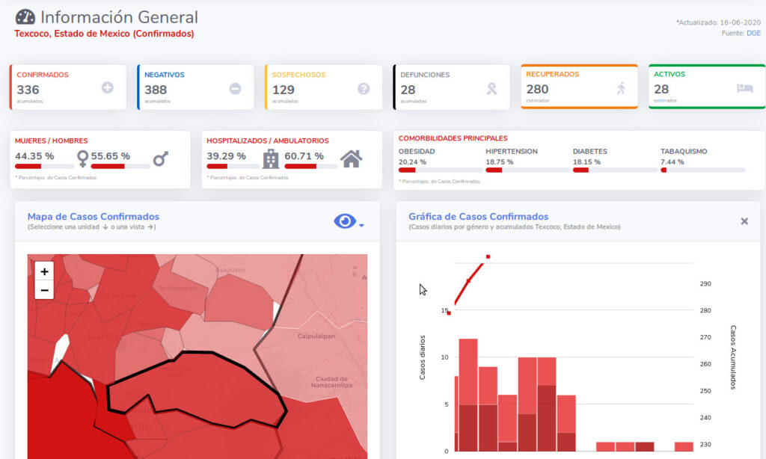Image resolution: width=766 pixels, height=459 pixels.
Task: Open the DGE source link
Action: (753, 33)
